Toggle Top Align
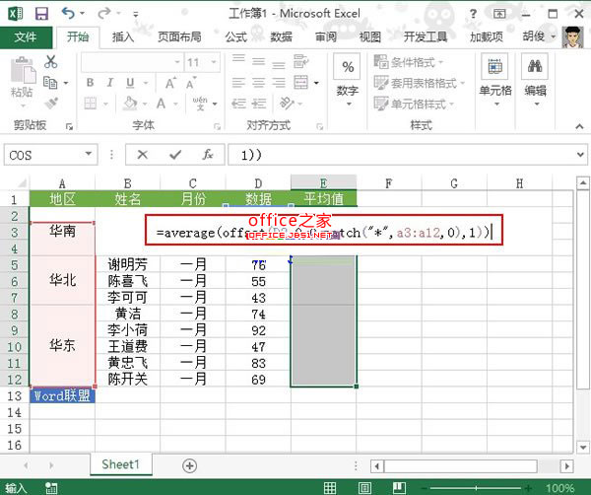Screen dimensions: 591x495 coord(238,59)
